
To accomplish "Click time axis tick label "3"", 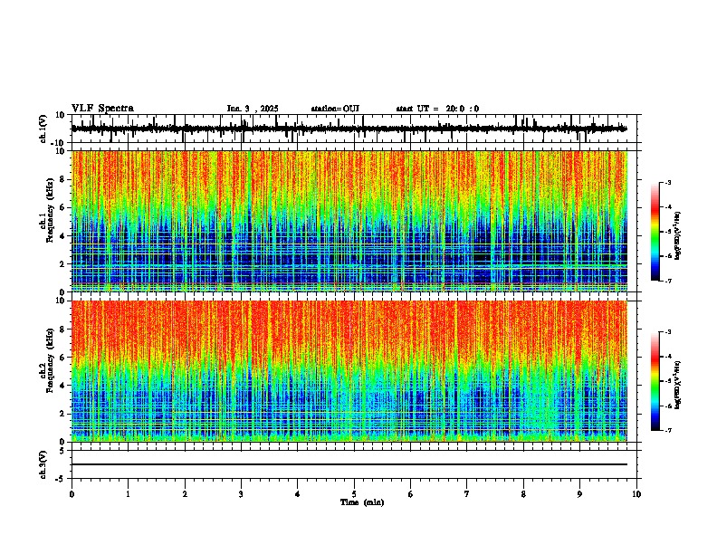I will (x=241, y=494).
